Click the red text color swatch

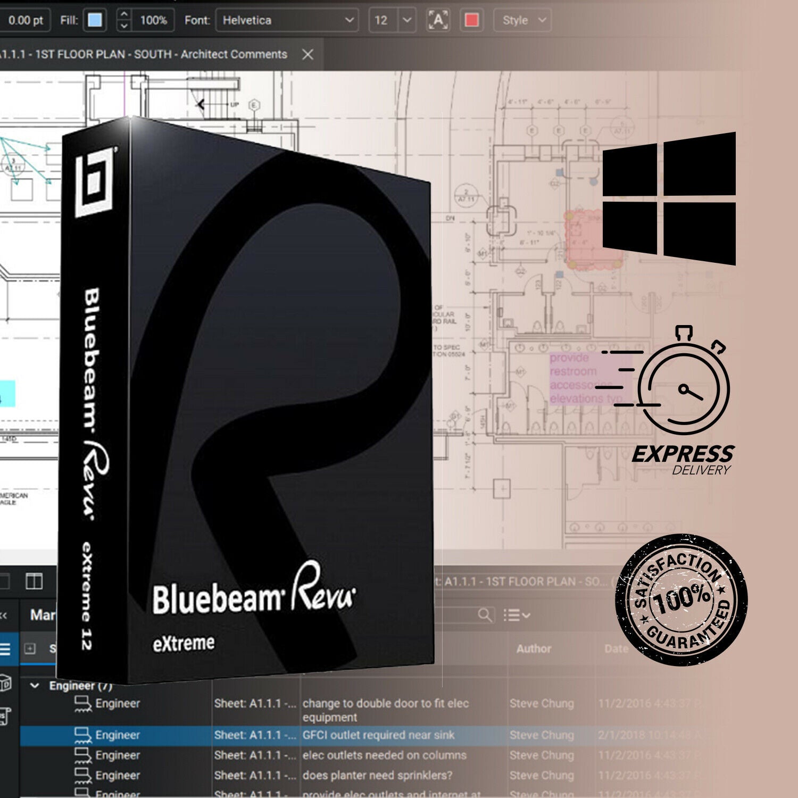[471, 20]
